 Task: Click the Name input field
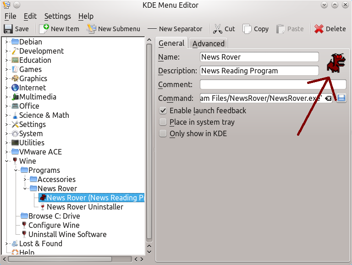point(259,57)
